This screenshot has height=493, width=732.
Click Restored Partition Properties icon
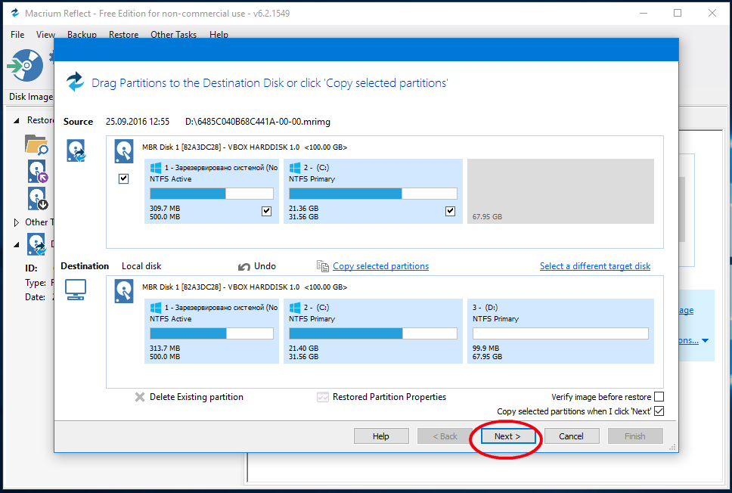(x=323, y=397)
